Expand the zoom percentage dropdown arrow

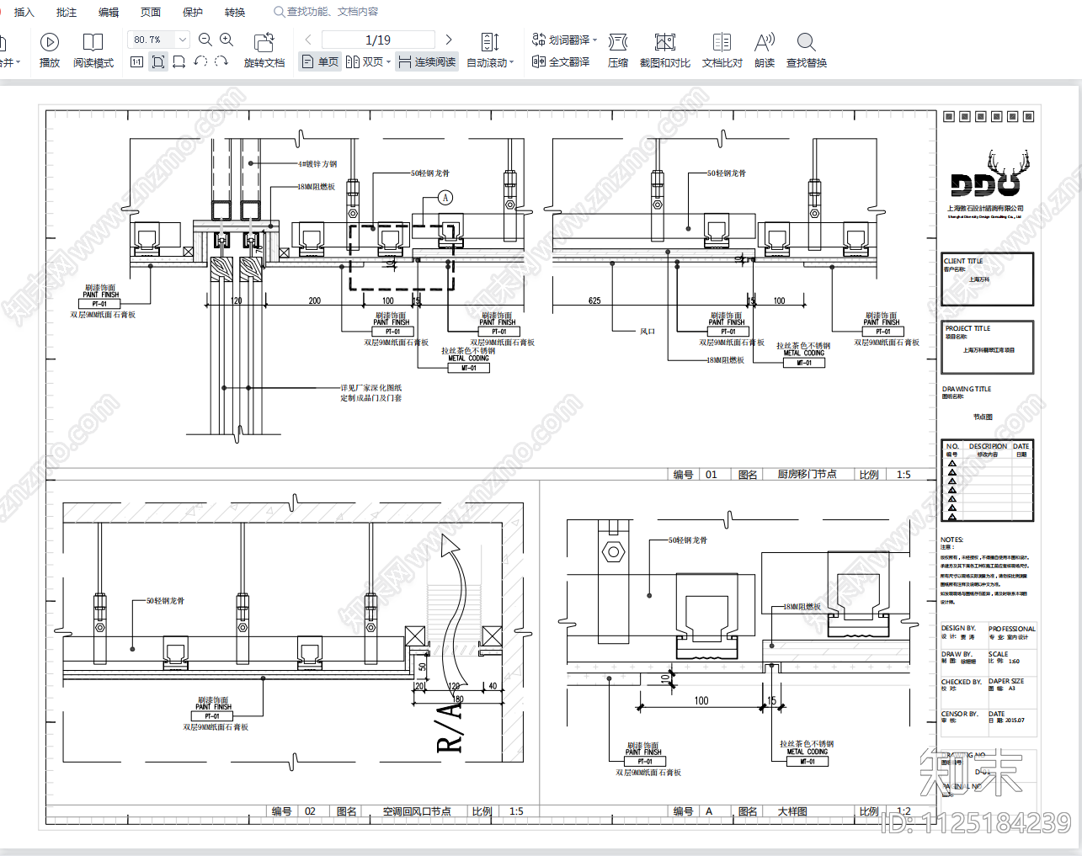coord(183,40)
